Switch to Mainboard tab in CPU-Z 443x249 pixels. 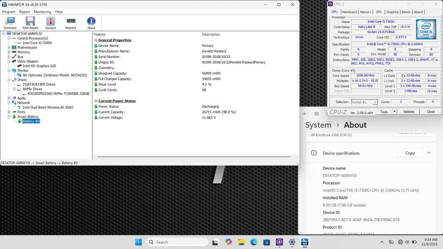click(x=349, y=12)
